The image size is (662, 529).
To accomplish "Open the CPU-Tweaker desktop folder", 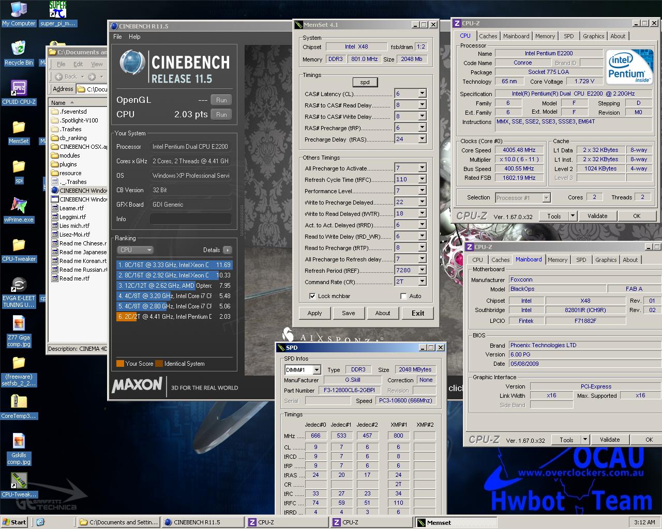I will (x=19, y=250).
